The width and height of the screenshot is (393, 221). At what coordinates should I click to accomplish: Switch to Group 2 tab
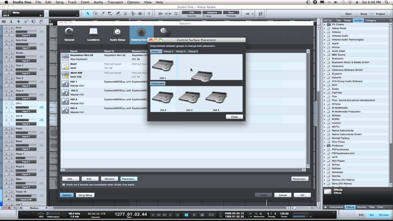[x=168, y=51]
